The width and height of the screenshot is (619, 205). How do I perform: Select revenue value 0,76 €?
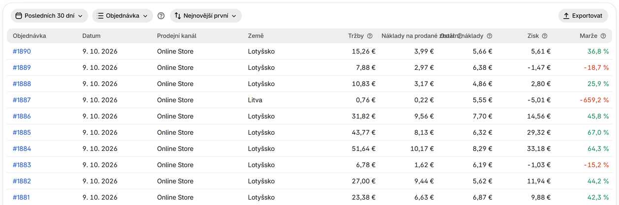[365, 100]
